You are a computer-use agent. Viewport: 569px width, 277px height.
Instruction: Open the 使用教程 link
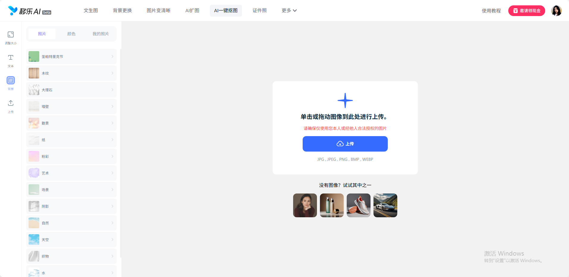(491, 11)
